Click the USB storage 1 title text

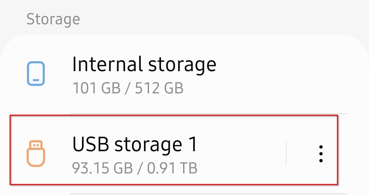click(x=135, y=144)
